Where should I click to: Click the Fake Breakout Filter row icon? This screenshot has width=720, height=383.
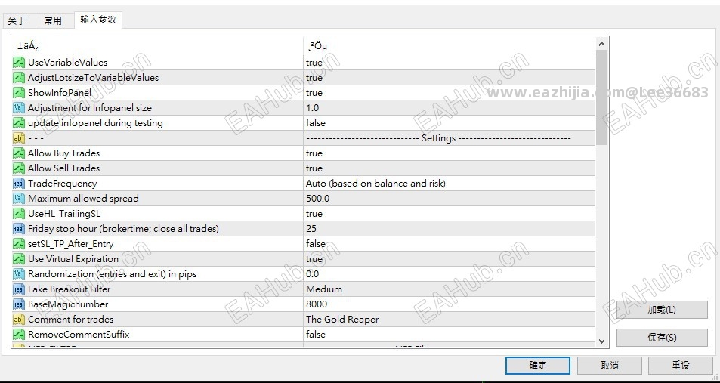tap(19, 289)
